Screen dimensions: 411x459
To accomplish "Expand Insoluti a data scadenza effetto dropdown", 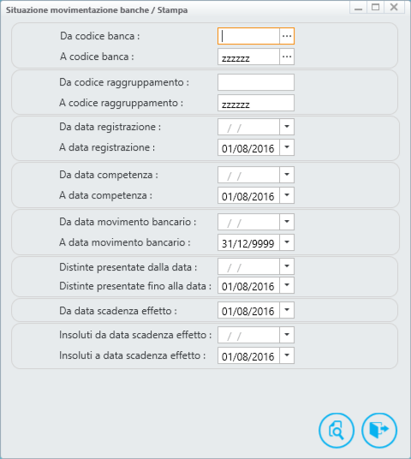I will point(287,355).
